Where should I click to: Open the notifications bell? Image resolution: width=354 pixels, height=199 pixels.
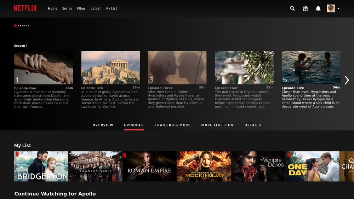pos(318,8)
